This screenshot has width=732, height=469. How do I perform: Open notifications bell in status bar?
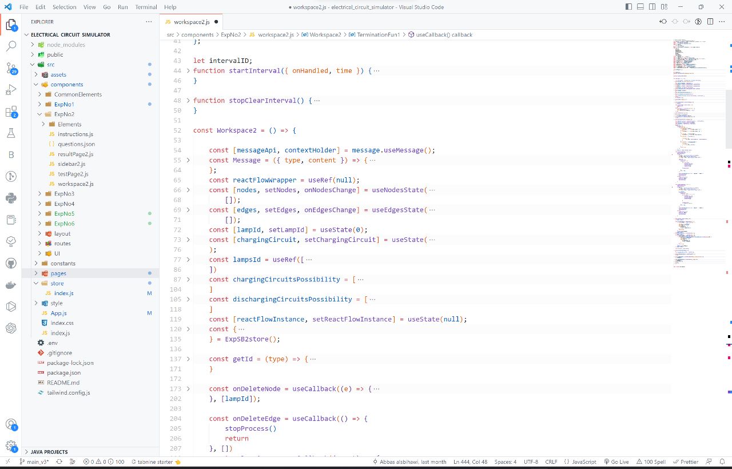point(723,462)
